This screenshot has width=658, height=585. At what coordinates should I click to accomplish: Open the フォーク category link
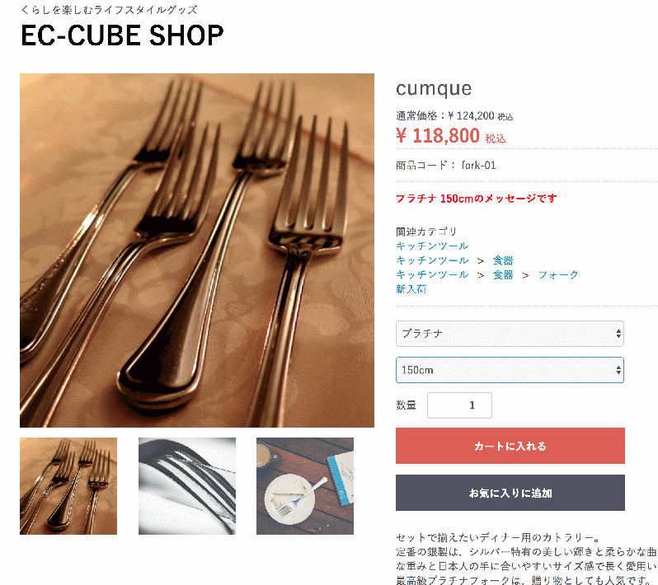pos(558,274)
